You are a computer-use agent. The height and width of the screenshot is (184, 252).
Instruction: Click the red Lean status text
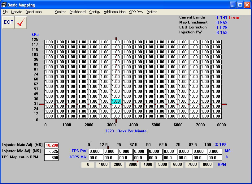[234, 18]
